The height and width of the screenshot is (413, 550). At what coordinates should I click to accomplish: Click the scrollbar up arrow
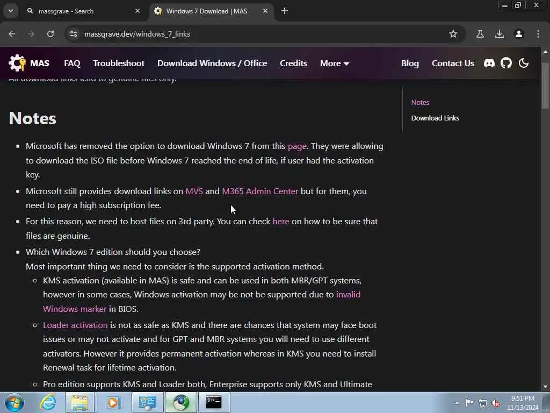[545, 51]
